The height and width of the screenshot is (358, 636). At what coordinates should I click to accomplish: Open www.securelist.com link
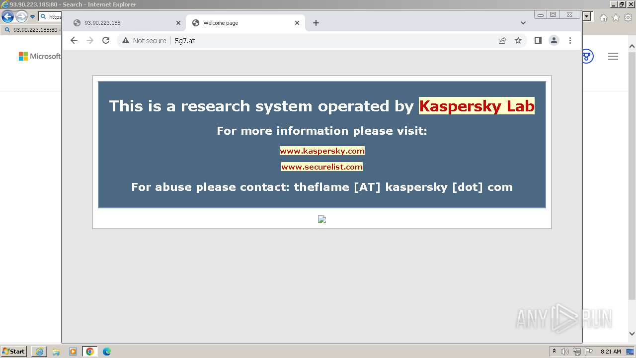click(x=322, y=167)
